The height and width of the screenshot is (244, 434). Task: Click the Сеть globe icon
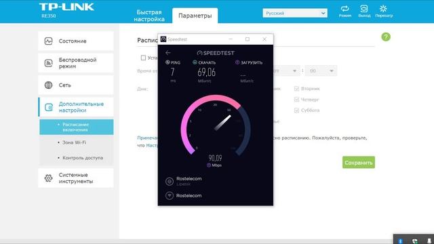tap(48, 85)
